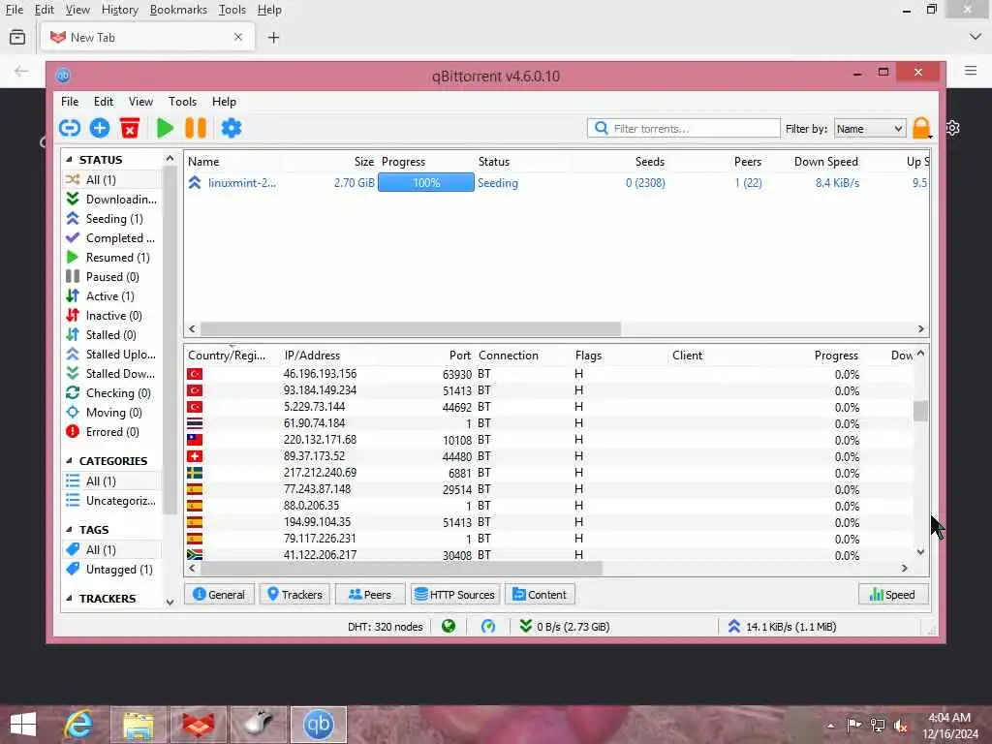Screen dimensions: 992x744
Task: Select the Inactive (0) status filter
Action: pyautogui.click(x=112, y=316)
